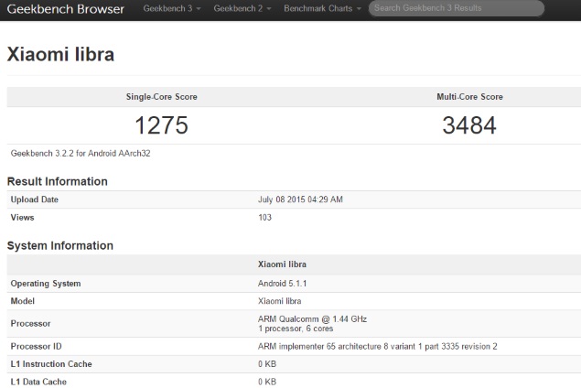Select the Processor ID row label
This screenshot has height=388, width=581.
[38, 347]
